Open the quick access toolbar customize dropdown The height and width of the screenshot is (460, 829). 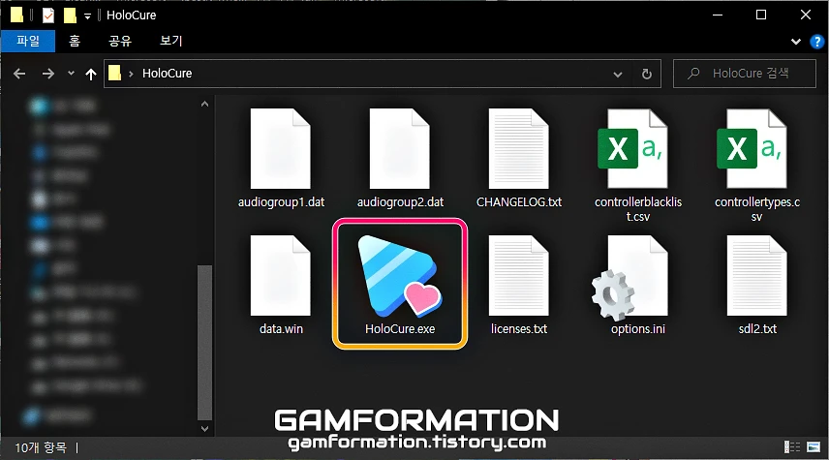coord(88,15)
